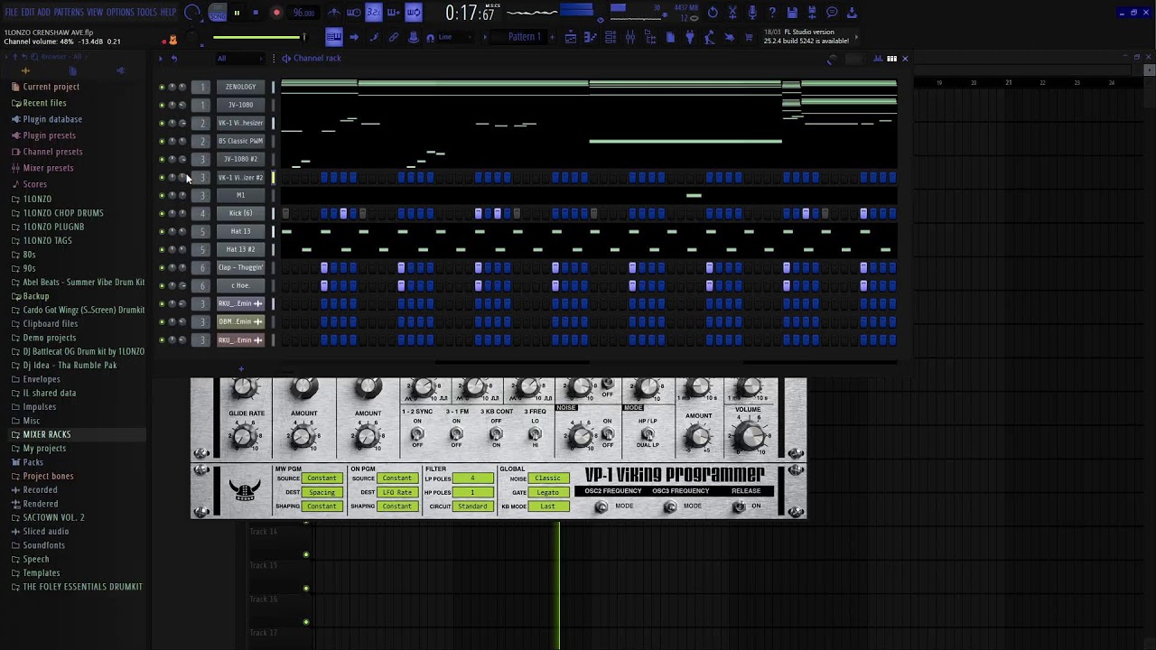1156x650 pixels.
Task: Open the FILE menu
Action: [x=11, y=13]
